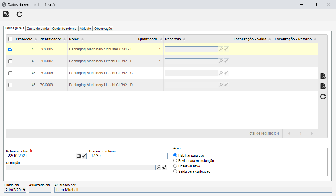Open reservation search for PCK007 row
Image resolution: width=336 pixels, height=196 pixels.
coord(221,61)
